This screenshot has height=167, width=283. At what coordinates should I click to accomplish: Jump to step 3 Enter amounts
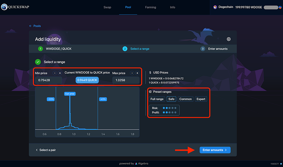click(214, 49)
